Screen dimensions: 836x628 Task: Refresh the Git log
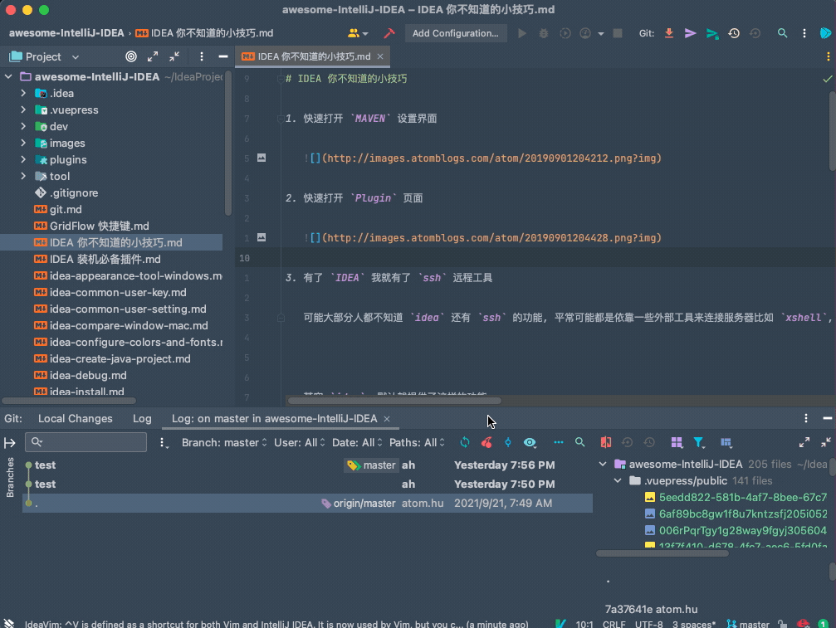pos(465,442)
